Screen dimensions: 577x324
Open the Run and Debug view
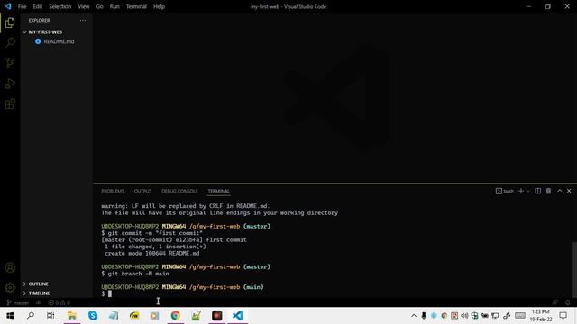(10, 84)
